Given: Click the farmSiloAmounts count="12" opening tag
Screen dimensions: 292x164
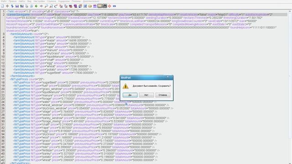Looking at the screenshot, I should point(29,34).
